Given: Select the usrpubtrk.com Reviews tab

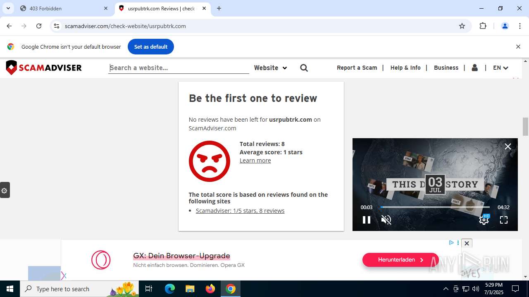Looking at the screenshot, I should (162, 8).
